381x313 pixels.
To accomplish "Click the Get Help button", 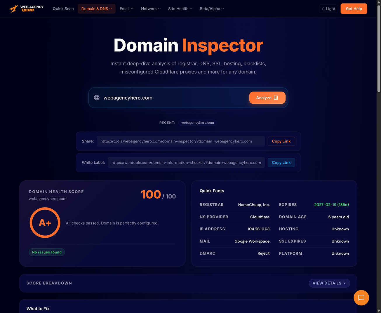I will click(354, 9).
